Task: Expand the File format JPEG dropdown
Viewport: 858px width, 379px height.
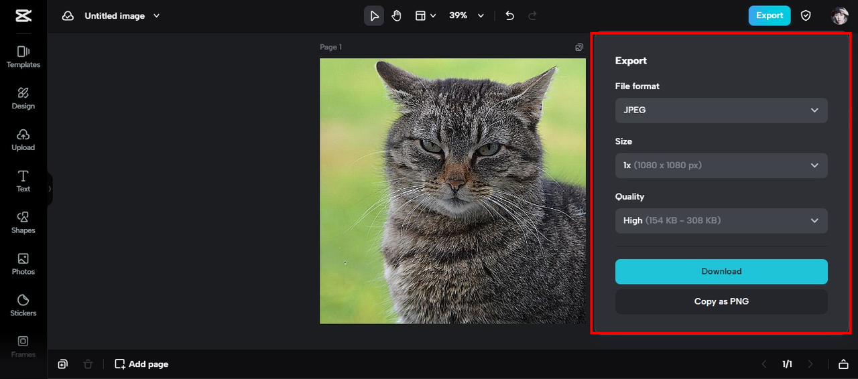Action: pos(721,110)
